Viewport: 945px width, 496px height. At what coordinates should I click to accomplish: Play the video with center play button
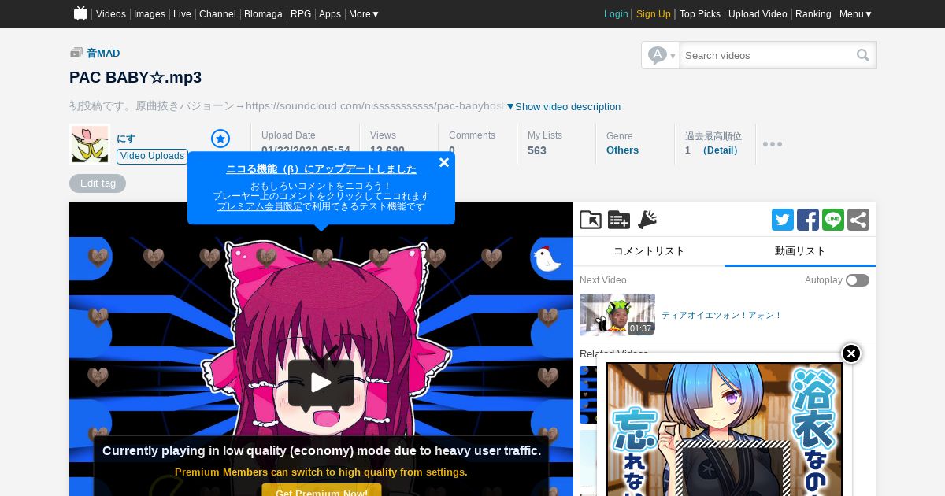(321, 383)
